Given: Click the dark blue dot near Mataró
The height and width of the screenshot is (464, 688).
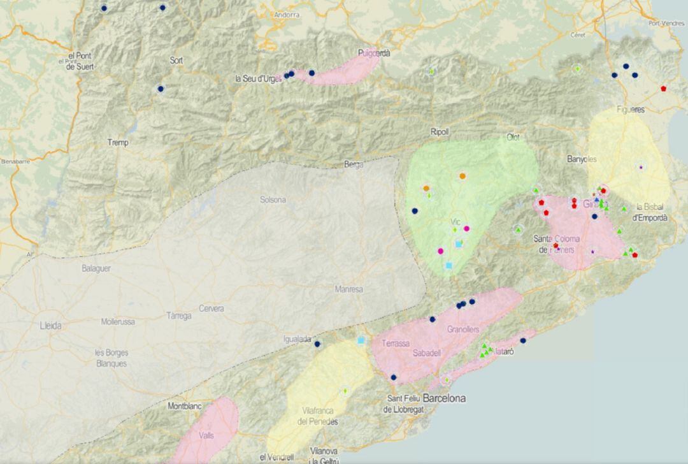Looking at the screenshot, I should (523, 340).
